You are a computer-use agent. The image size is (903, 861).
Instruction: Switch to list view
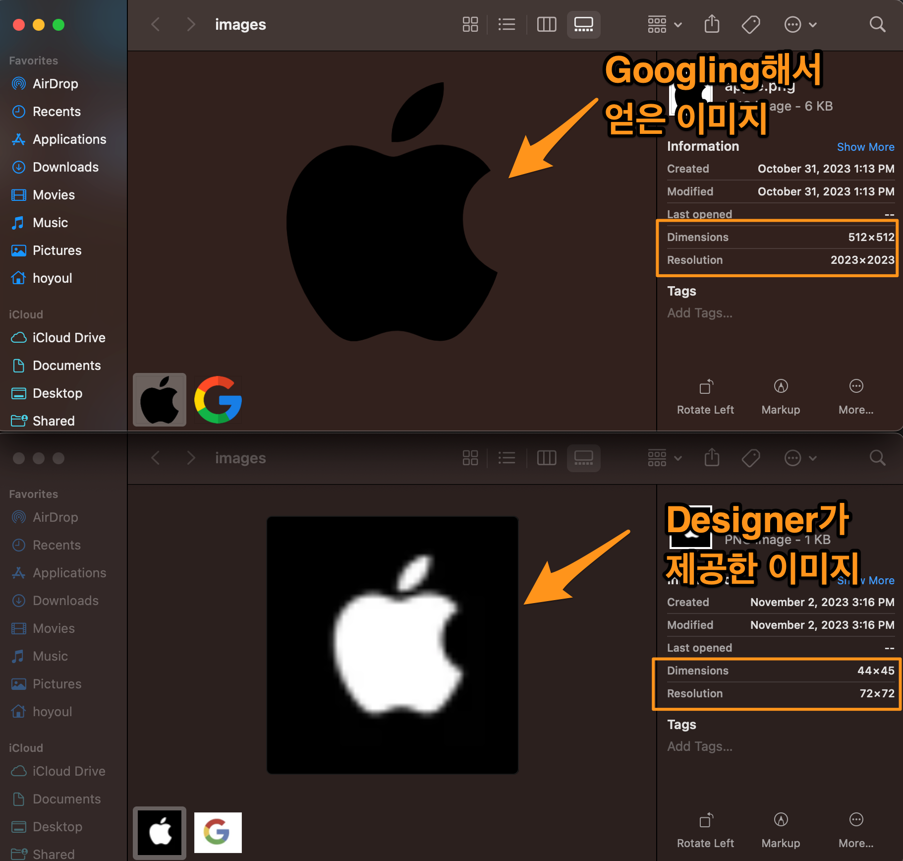click(507, 24)
